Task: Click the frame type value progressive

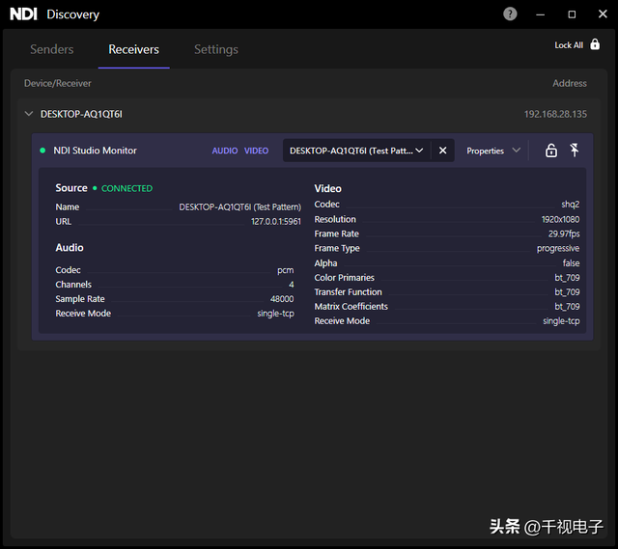Action: 558,249
